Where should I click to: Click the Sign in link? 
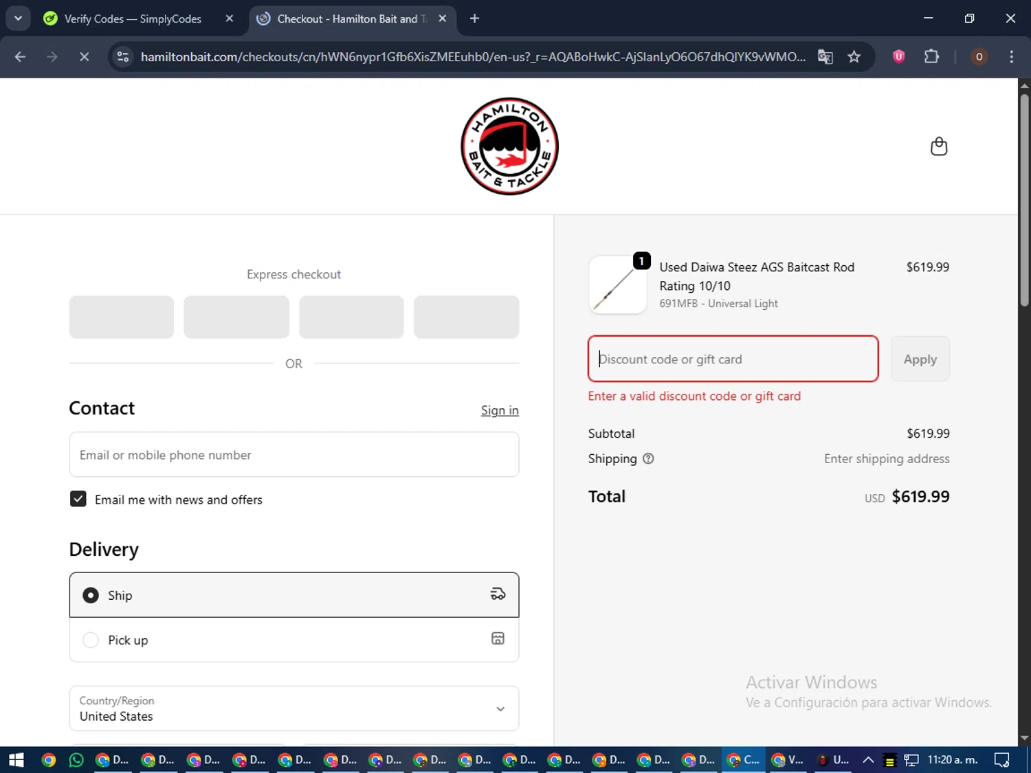pos(500,410)
